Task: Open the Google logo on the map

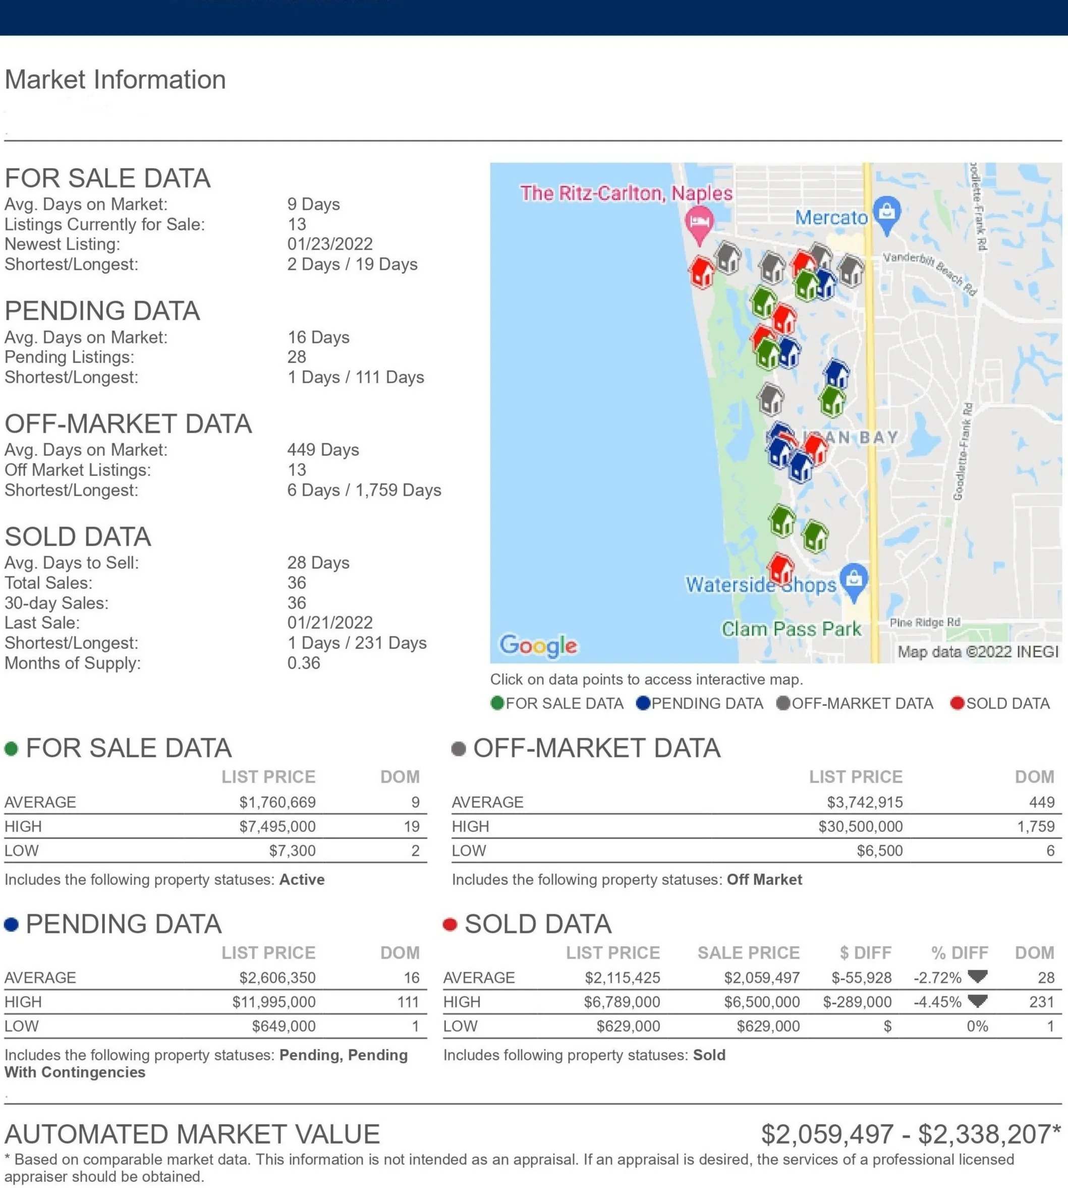Action: click(538, 645)
